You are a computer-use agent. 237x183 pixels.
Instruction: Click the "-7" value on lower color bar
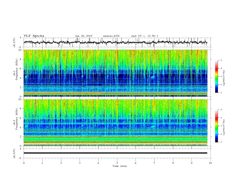[x=221, y=142]
